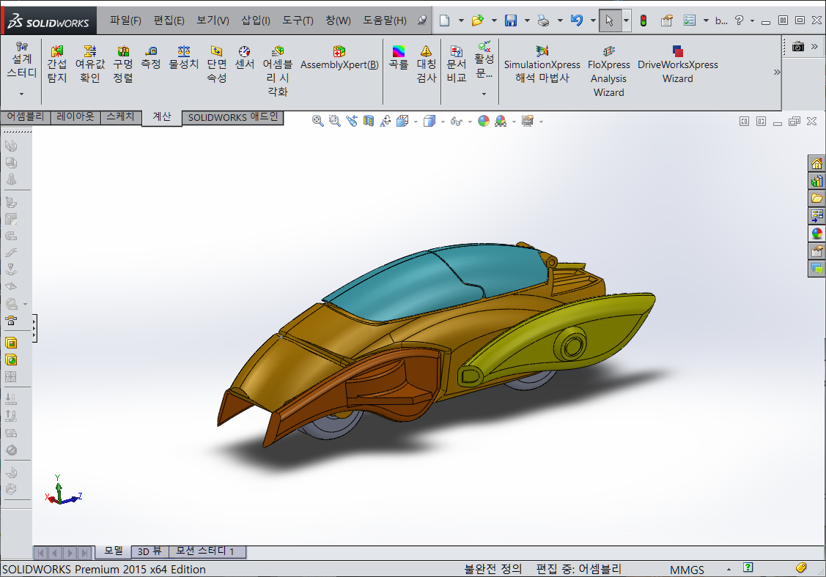
Task: Switch to the SOLIDWORKS 애드인 tab
Action: pyautogui.click(x=233, y=117)
